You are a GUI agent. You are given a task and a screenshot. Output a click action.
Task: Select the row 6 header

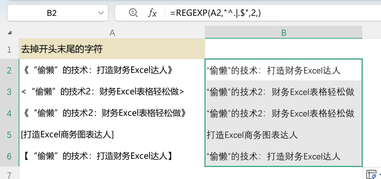click(x=10, y=156)
